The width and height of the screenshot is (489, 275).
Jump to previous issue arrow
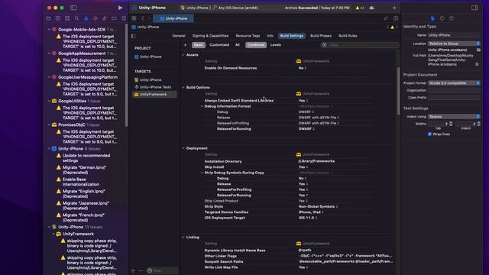coord(387,27)
